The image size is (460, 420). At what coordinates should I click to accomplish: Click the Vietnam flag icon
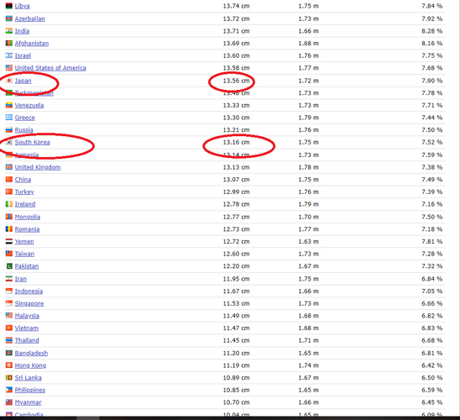[x=9, y=328]
